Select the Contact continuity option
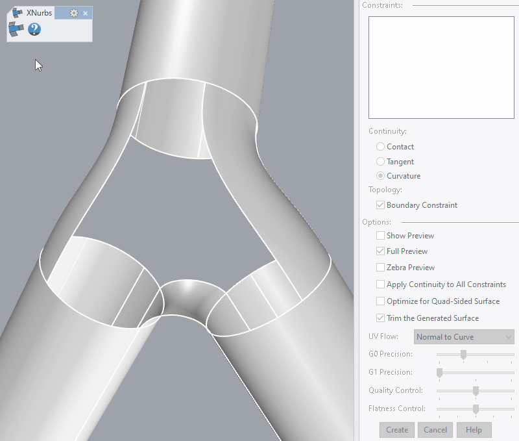 click(x=381, y=147)
